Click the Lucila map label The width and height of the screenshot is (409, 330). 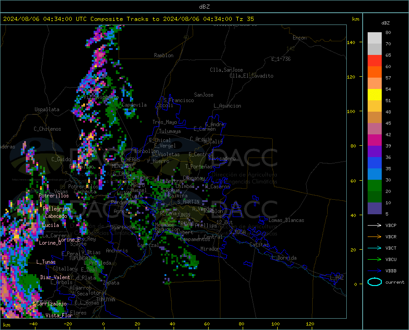[x=50, y=225]
